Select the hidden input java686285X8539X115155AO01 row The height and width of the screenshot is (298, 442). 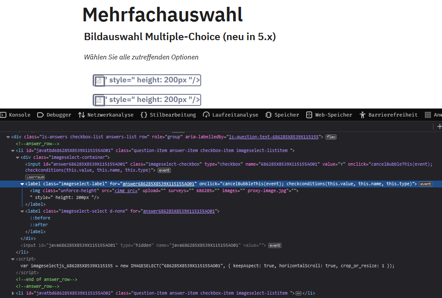(x=143, y=245)
